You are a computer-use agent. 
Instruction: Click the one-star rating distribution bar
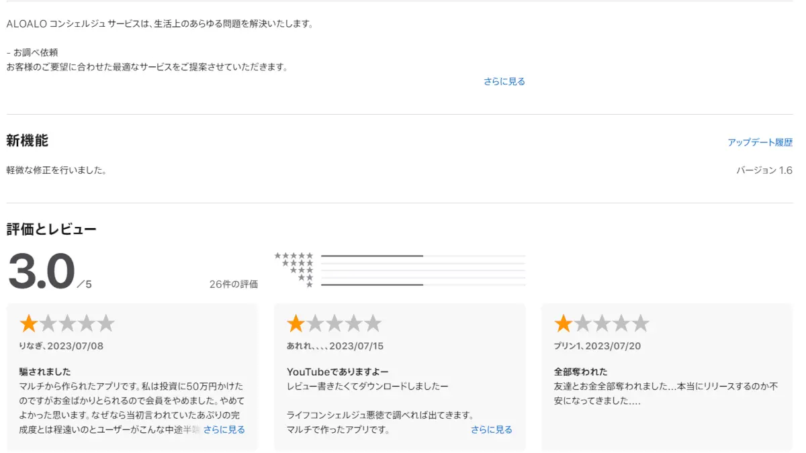(x=422, y=285)
